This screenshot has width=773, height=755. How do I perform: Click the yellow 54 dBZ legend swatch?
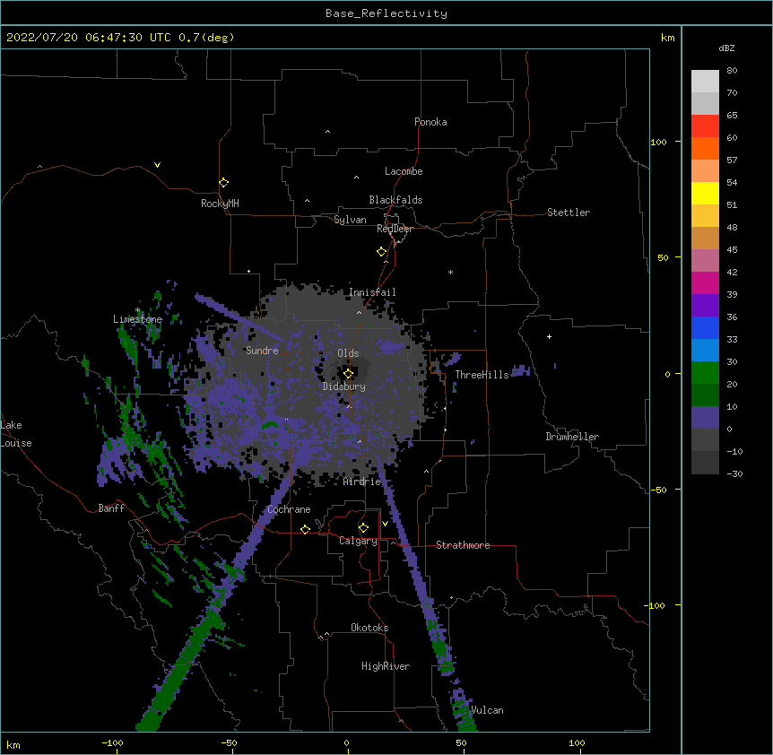[x=705, y=193]
